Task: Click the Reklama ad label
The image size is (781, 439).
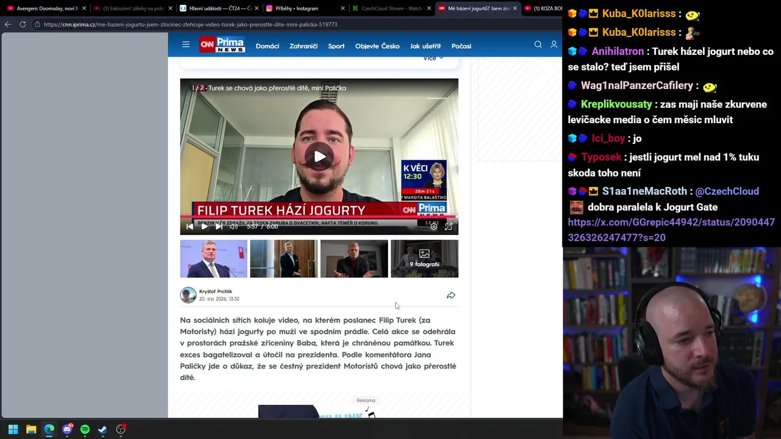Action: pyautogui.click(x=366, y=401)
